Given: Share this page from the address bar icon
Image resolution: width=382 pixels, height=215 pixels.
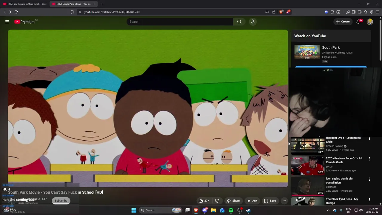Looking at the screenshot, I should tap(274, 12).
